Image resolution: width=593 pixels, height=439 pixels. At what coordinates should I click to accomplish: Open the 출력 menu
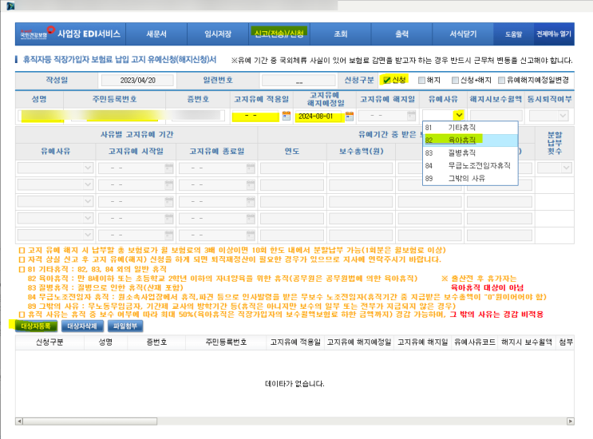pos(401,34)
